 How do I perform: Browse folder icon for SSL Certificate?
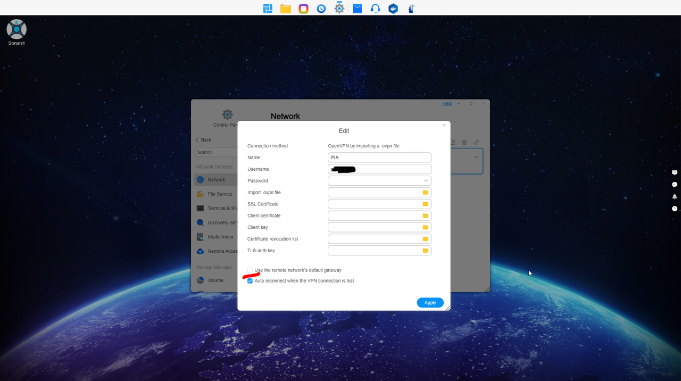(x=426, y=204)
